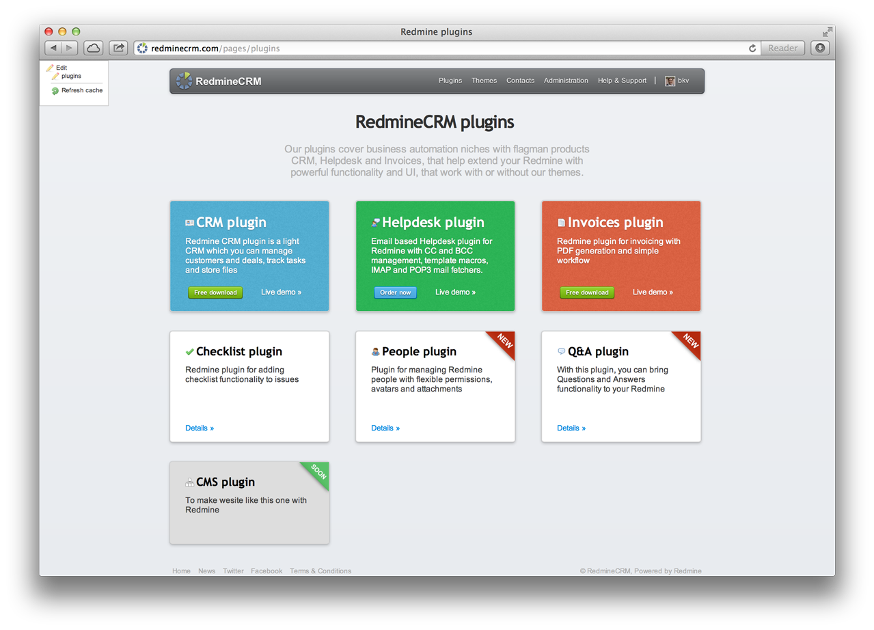Screen dimensions: 874x630
Task: Click the green Refresh cache icon
Action: (55, 91)
